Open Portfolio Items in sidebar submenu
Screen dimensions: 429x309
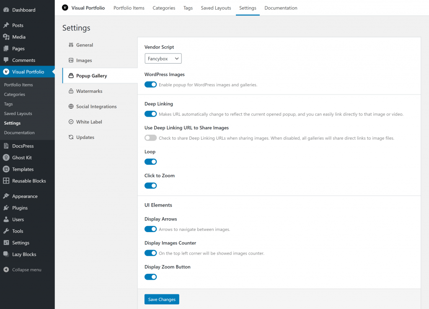click(18, 84)
